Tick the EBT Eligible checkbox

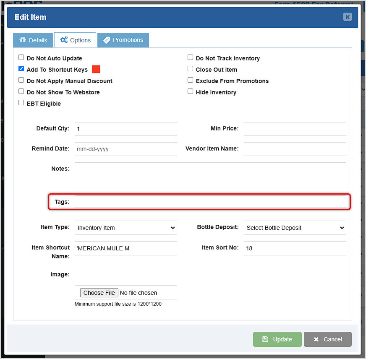point(21,103)
